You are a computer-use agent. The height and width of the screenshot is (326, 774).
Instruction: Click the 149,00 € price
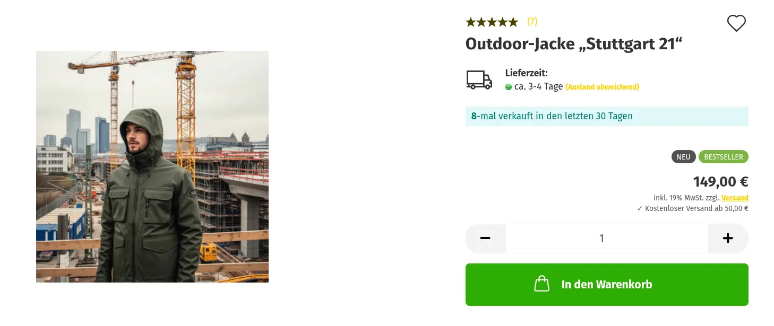click(720, 181)
